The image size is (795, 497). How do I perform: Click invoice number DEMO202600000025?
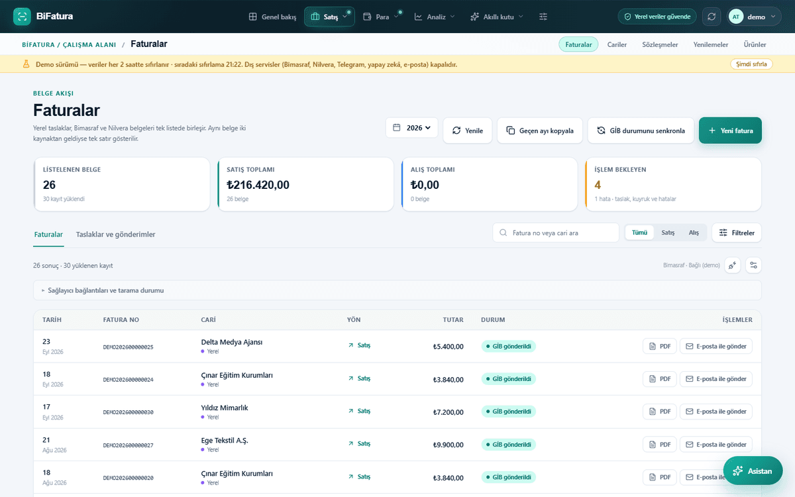point(129,347)
